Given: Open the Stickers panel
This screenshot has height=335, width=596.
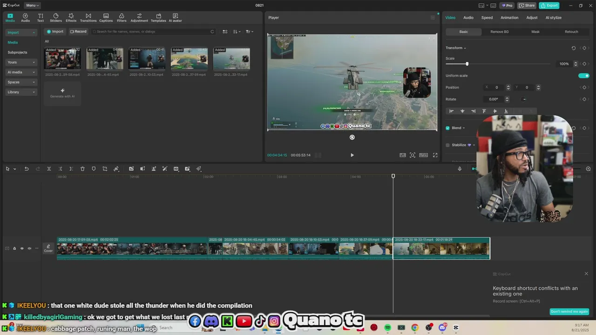Looking at the screenshot, I should click(x=56, y=18).
